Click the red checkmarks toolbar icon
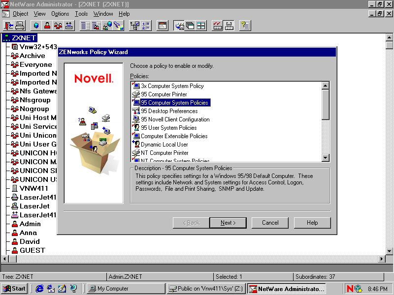The height and width of the screenshot is (295, 394). click(x=217, y=26)
